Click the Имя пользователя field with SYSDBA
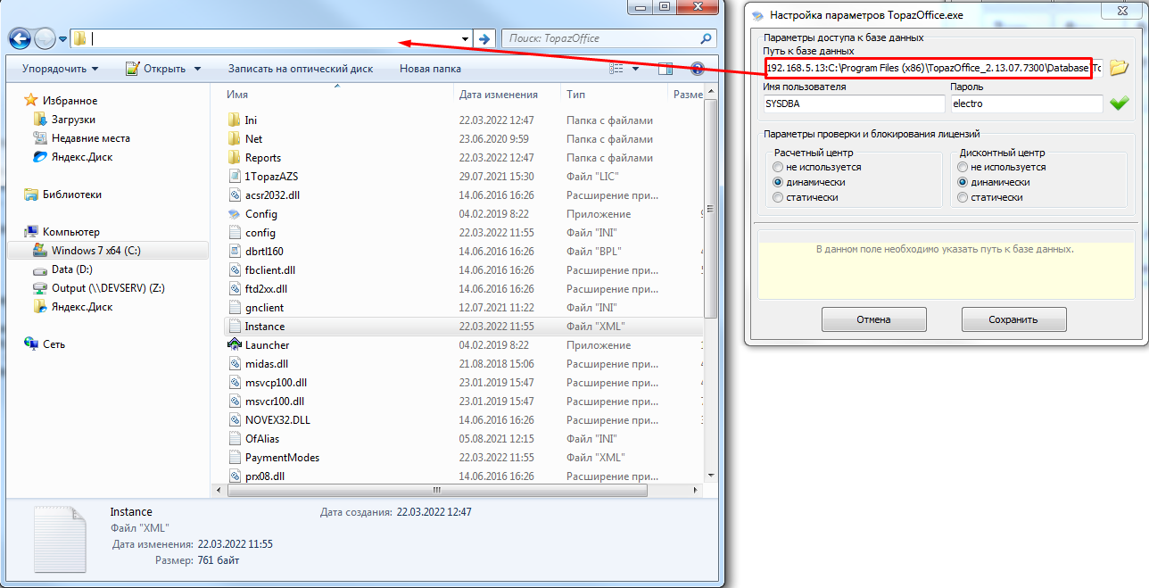The image size is (1149, 588). 854,104
